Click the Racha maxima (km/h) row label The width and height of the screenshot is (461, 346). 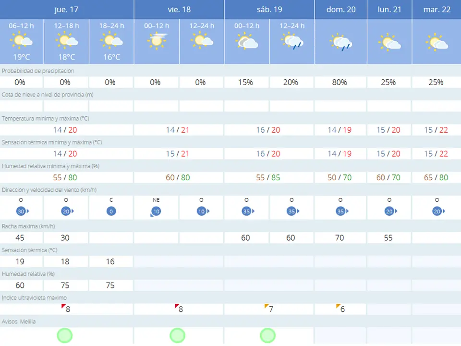pos(28,226)
